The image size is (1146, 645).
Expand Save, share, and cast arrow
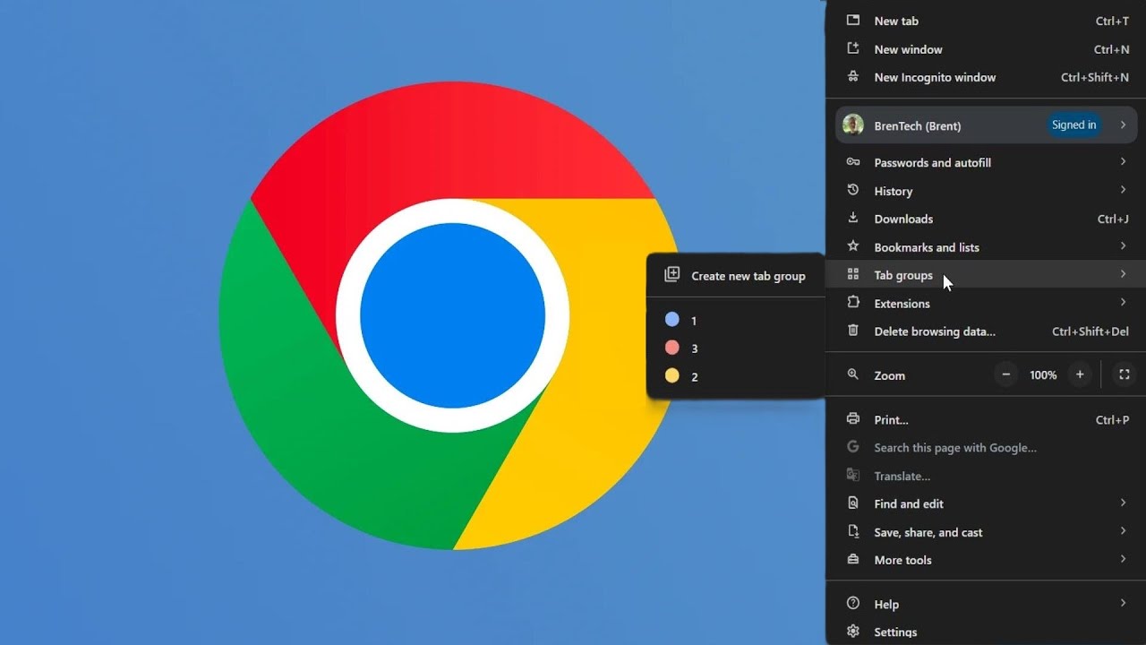[x=1123, y=531]
